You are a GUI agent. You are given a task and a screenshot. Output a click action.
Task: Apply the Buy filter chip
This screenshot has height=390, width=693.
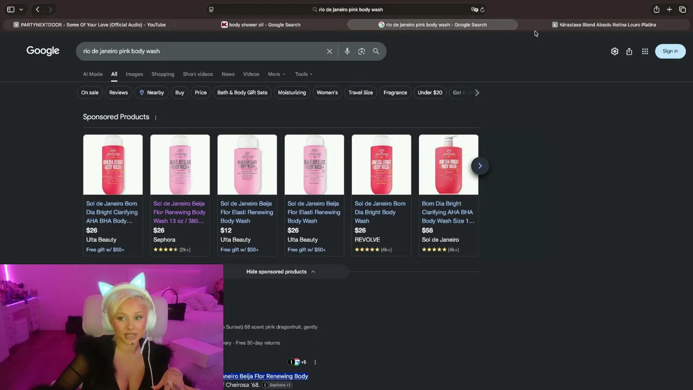coord(180,93)
